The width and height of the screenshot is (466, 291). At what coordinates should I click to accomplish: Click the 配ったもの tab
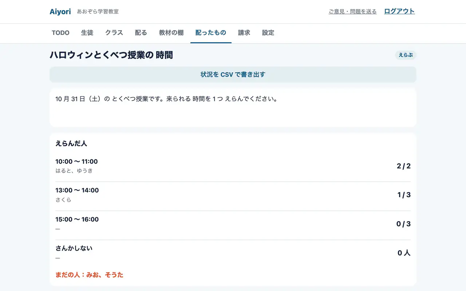pos(211,33)
